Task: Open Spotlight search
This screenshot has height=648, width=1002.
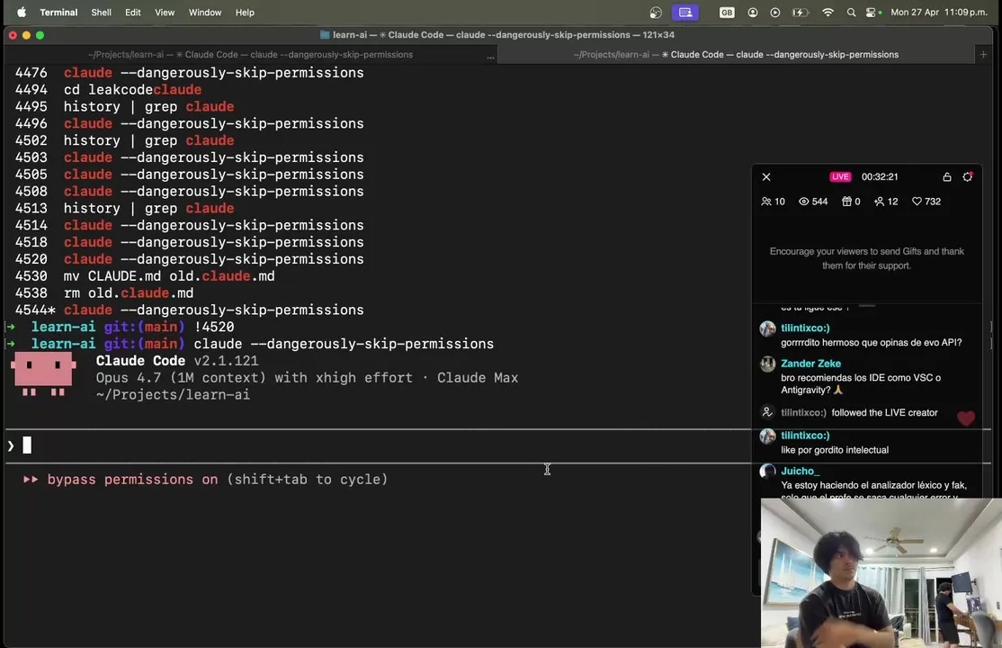Action: click(x=851, y=13)
